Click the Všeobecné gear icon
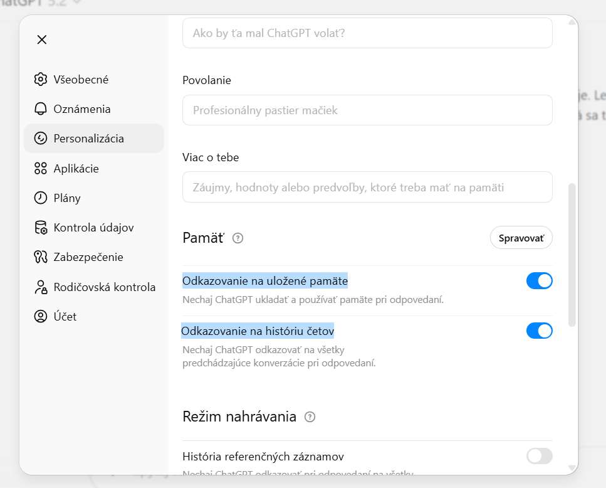 point(41,79)
